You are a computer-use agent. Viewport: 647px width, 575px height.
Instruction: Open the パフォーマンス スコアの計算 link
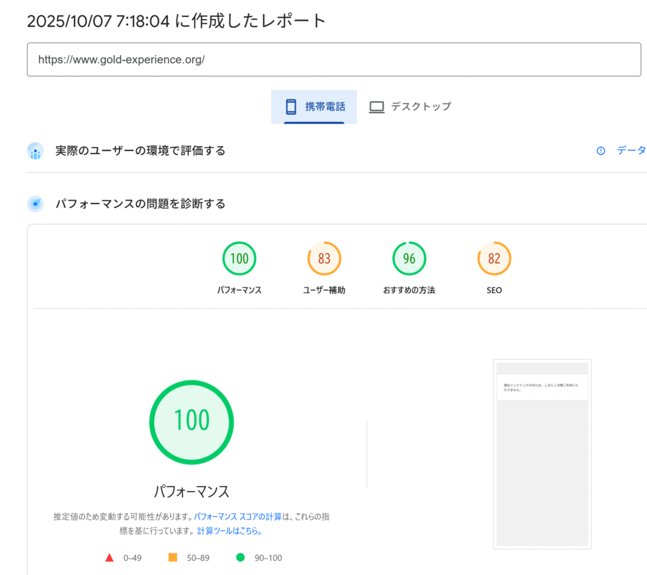[x=238, y=516]
